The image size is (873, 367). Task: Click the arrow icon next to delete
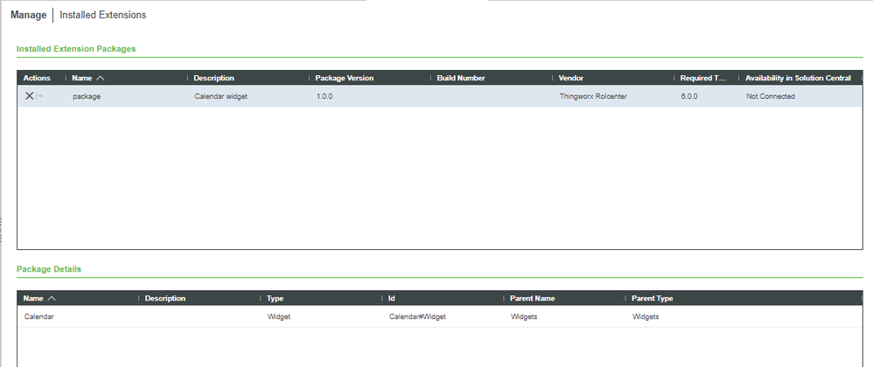(x=40, y=96)
